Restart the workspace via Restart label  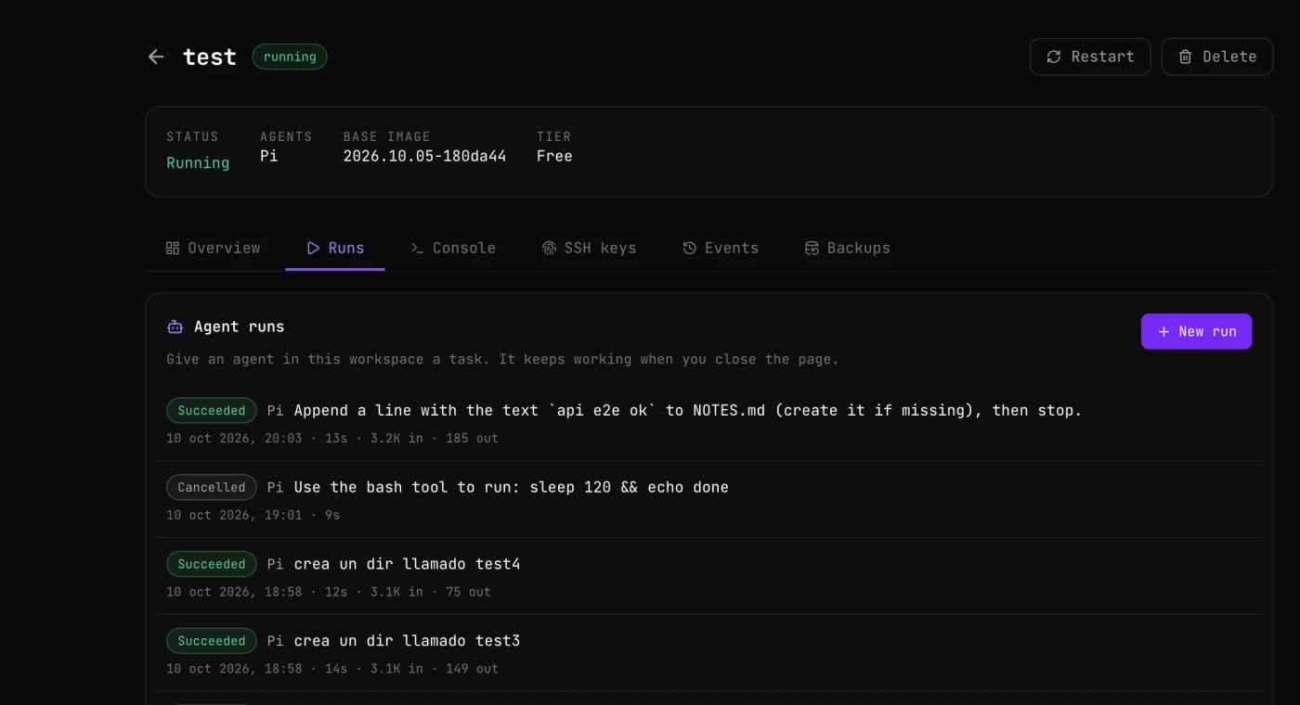click(1102, 57)
